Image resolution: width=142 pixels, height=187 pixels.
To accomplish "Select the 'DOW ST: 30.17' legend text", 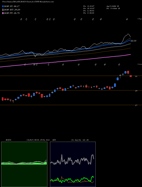I will pyautogui.click(x=12, y=6).
